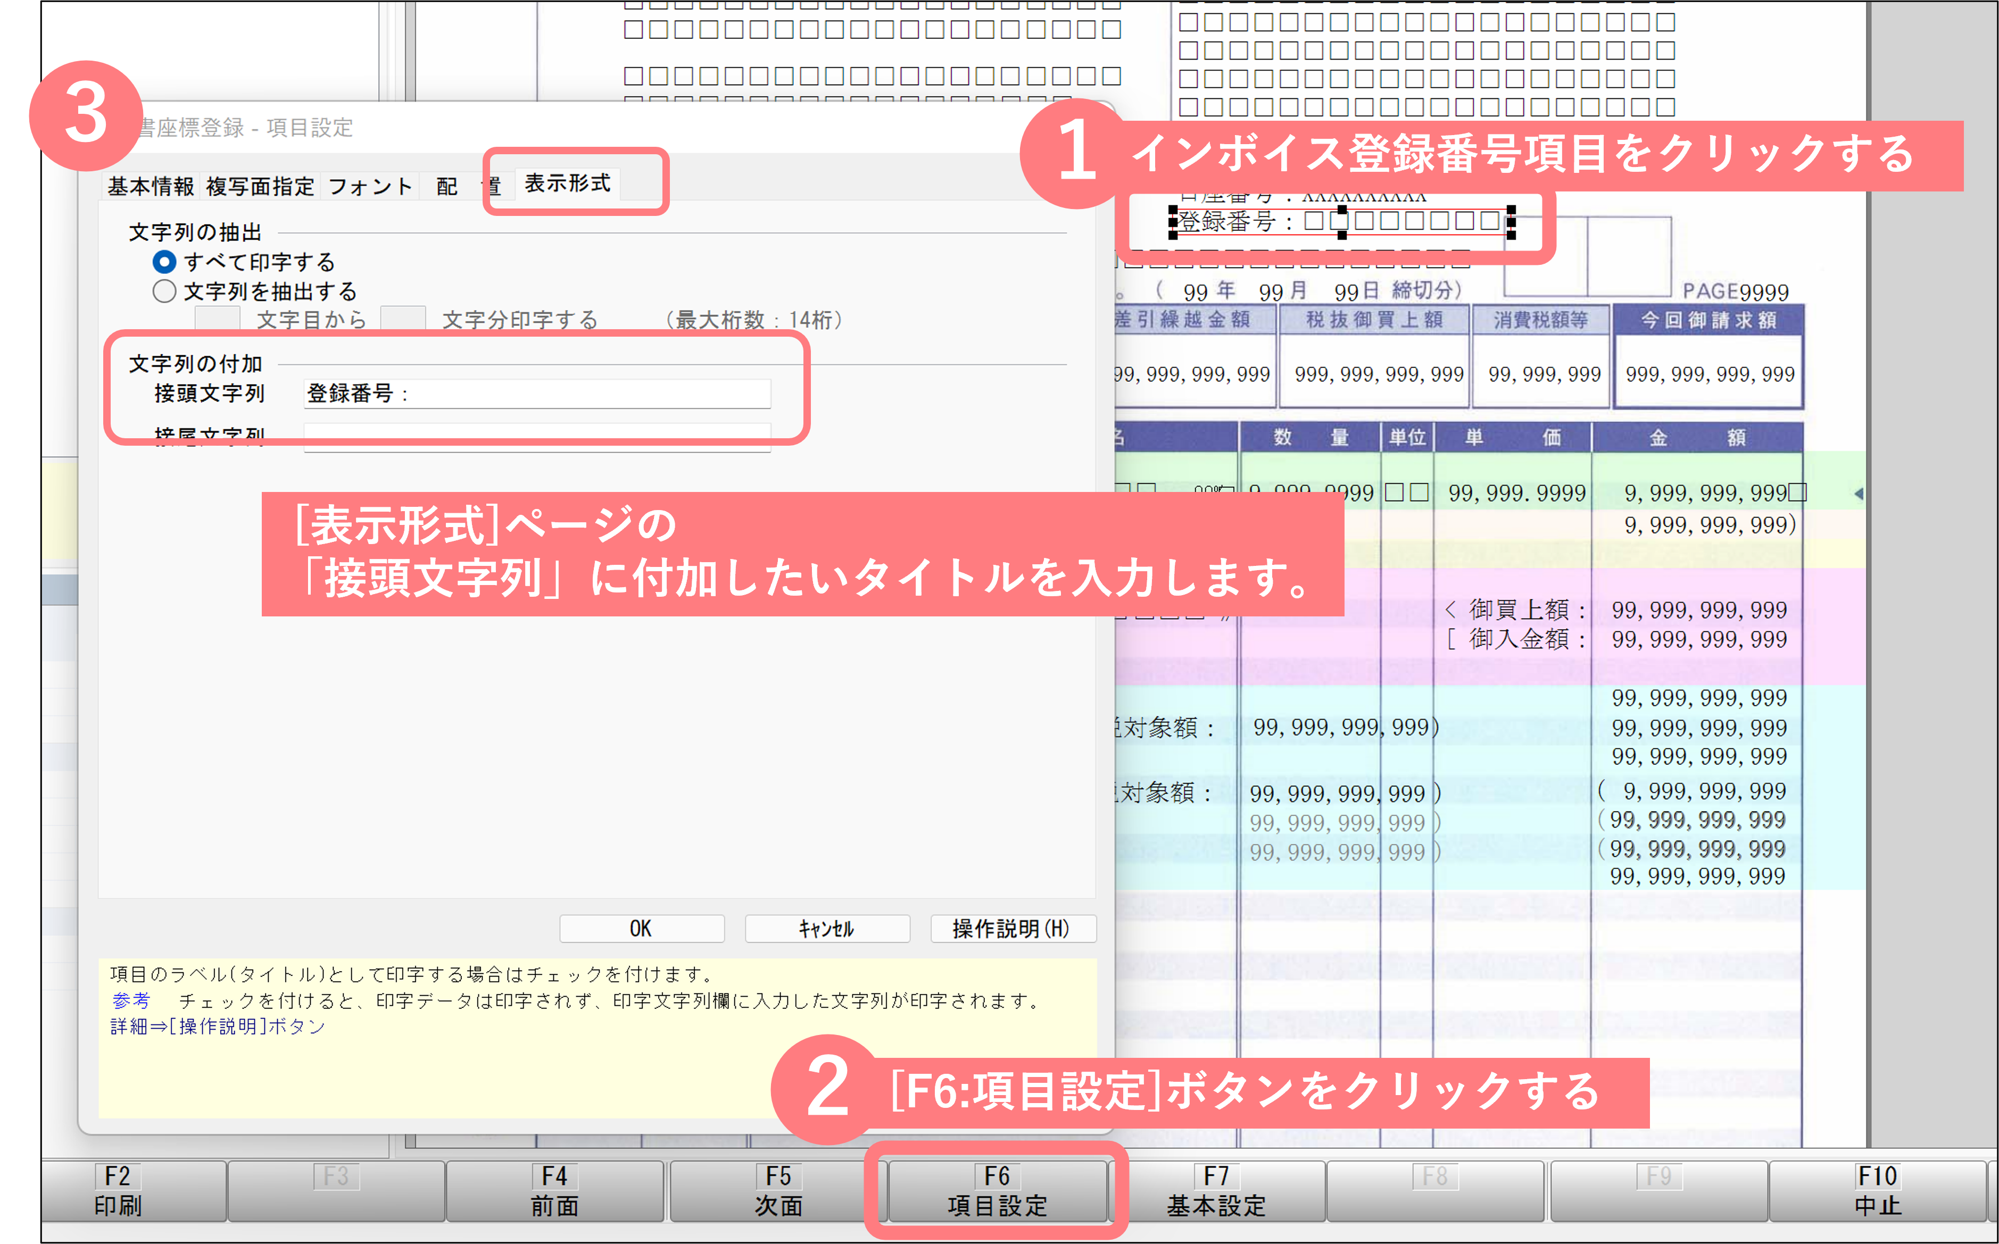Click the 御買上額： label
The image size is (1999, 1244).
click(x=1528, y=610)
